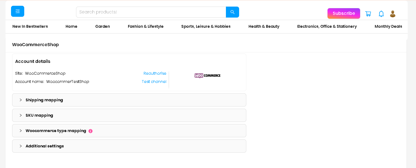Open Fashion & Lifestyle menu
This screenshot has height=168, width=416.
146,26
